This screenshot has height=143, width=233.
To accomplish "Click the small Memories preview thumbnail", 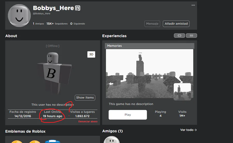I will point(182,92).
